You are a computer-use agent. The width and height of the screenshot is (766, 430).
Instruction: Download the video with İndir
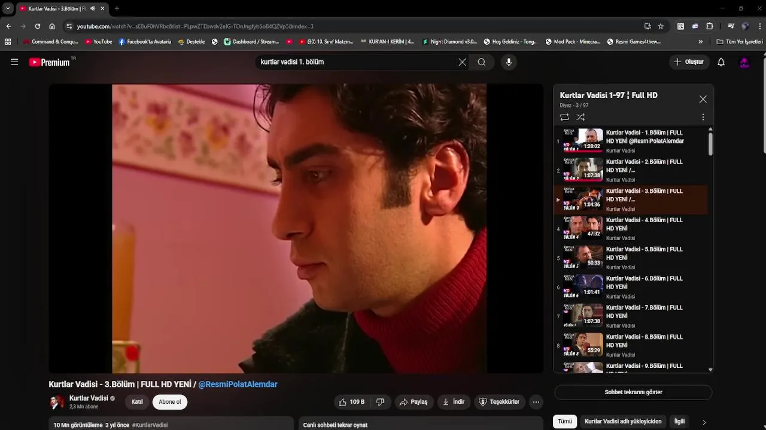pyautogui.click(x=454, y=402)
